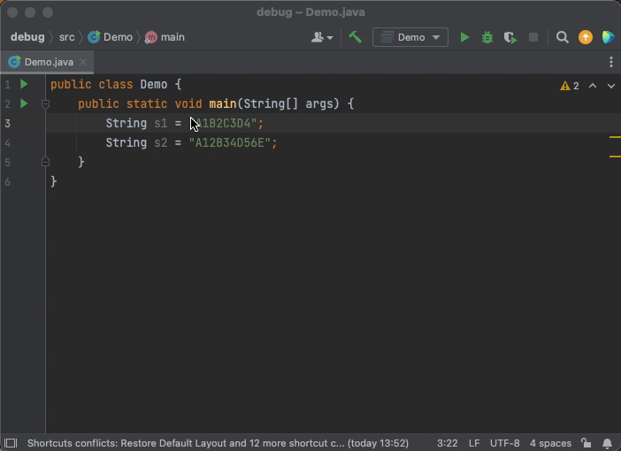Click the variable s1 on line 3
621x451 pixels.
click(x=160, y=123)
